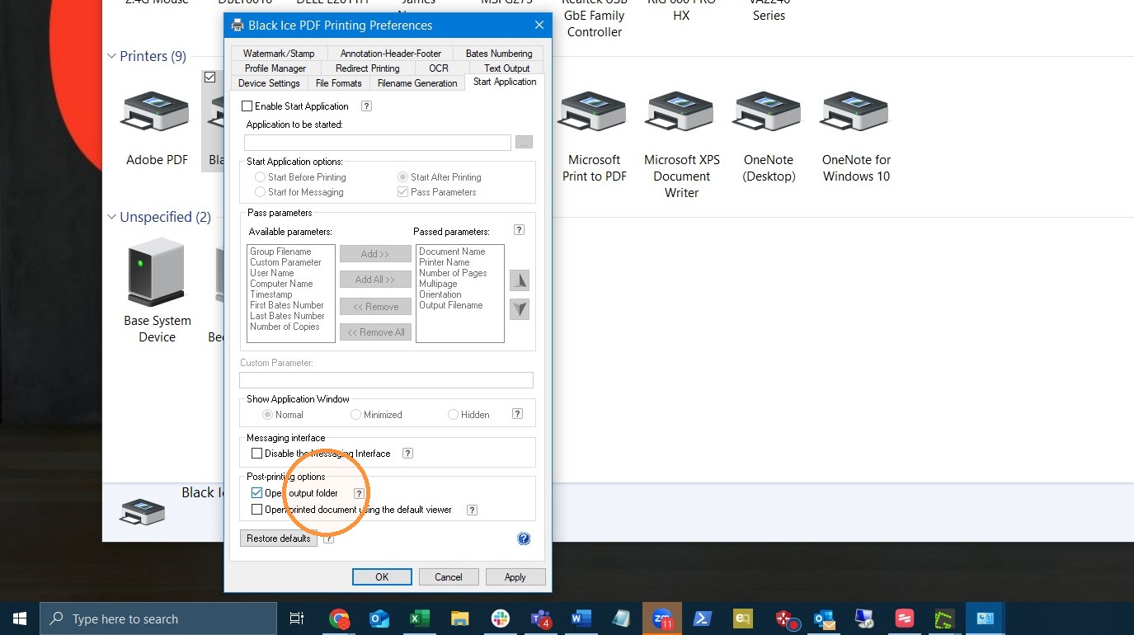Open Word from the taskbar
The width and height of the screenshot is (1134, 635).
point(581,619)
